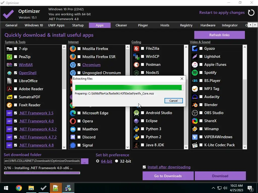The width and height of the screenshot is (258, 193).
Task: Click the Java 8 JDK icon
Action: [136, 145]
